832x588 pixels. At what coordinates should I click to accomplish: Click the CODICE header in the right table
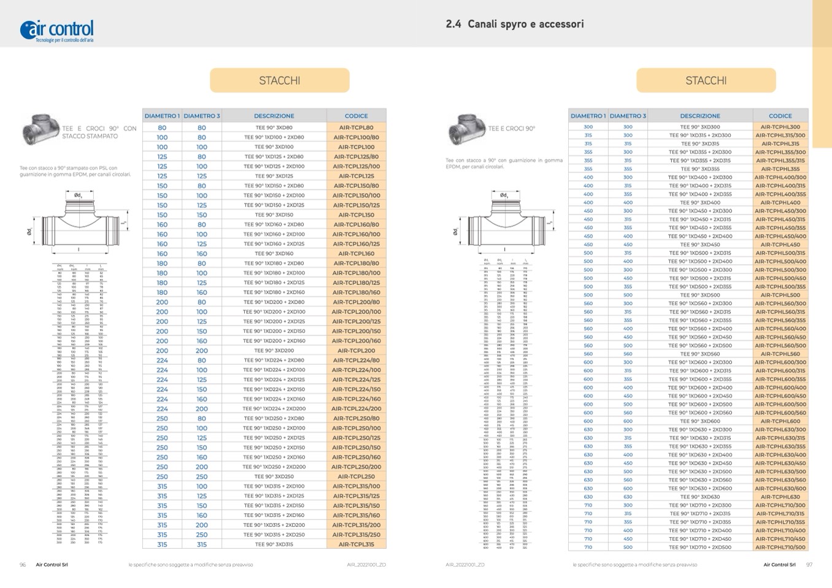pyautogui.click(x=780, y=115)
